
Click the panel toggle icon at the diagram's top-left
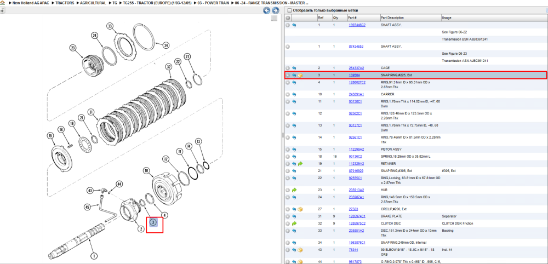coord(2,11)
